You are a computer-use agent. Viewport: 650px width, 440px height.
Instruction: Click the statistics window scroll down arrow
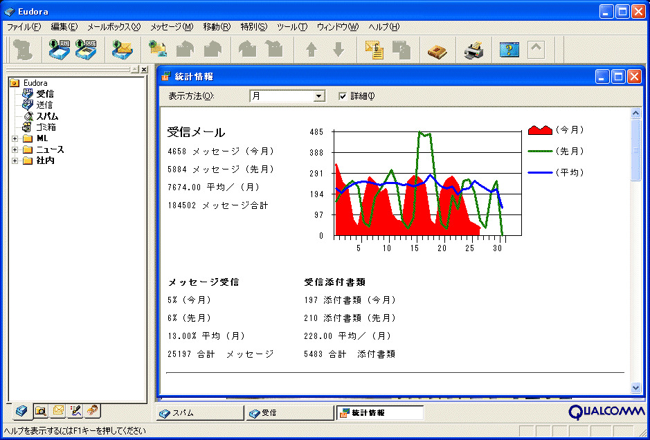pyautogui.click(x=636, y=387)
